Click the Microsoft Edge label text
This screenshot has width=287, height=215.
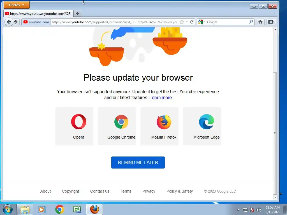207,137
